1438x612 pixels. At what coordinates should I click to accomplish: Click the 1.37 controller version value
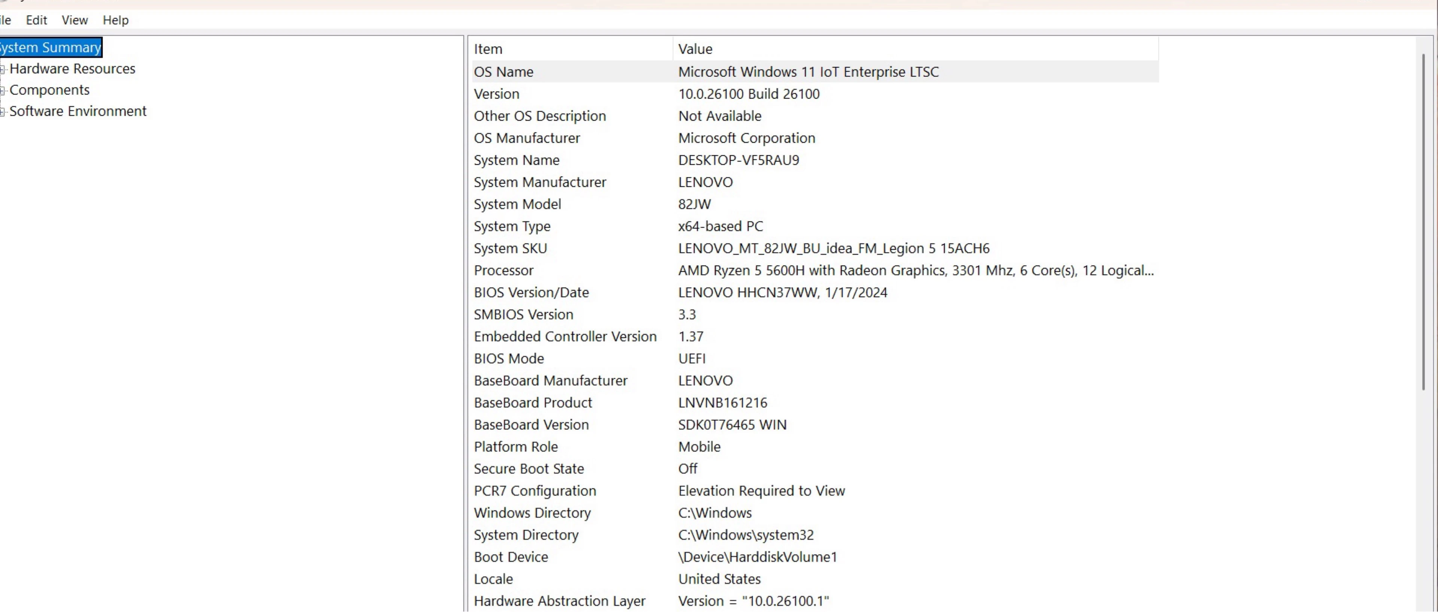(691, 336)
